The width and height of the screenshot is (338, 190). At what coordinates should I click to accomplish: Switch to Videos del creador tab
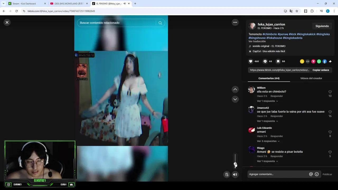pyautogui.click(x=311, y=78)
